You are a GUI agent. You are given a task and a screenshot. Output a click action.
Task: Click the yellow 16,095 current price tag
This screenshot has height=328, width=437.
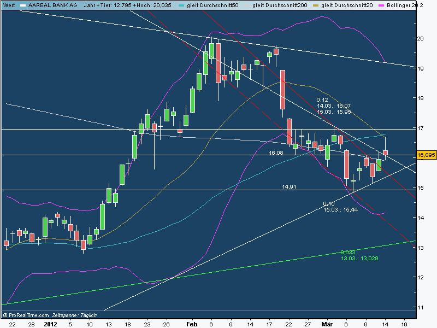(426, 155)
